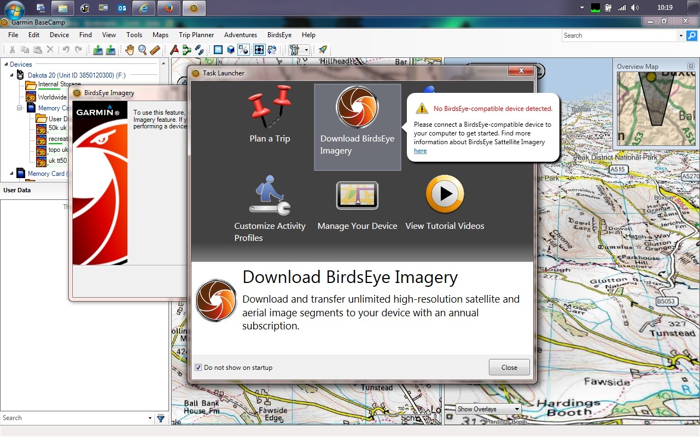
Task: Click Close button in Task Launcher
Action: pos(509,368)
